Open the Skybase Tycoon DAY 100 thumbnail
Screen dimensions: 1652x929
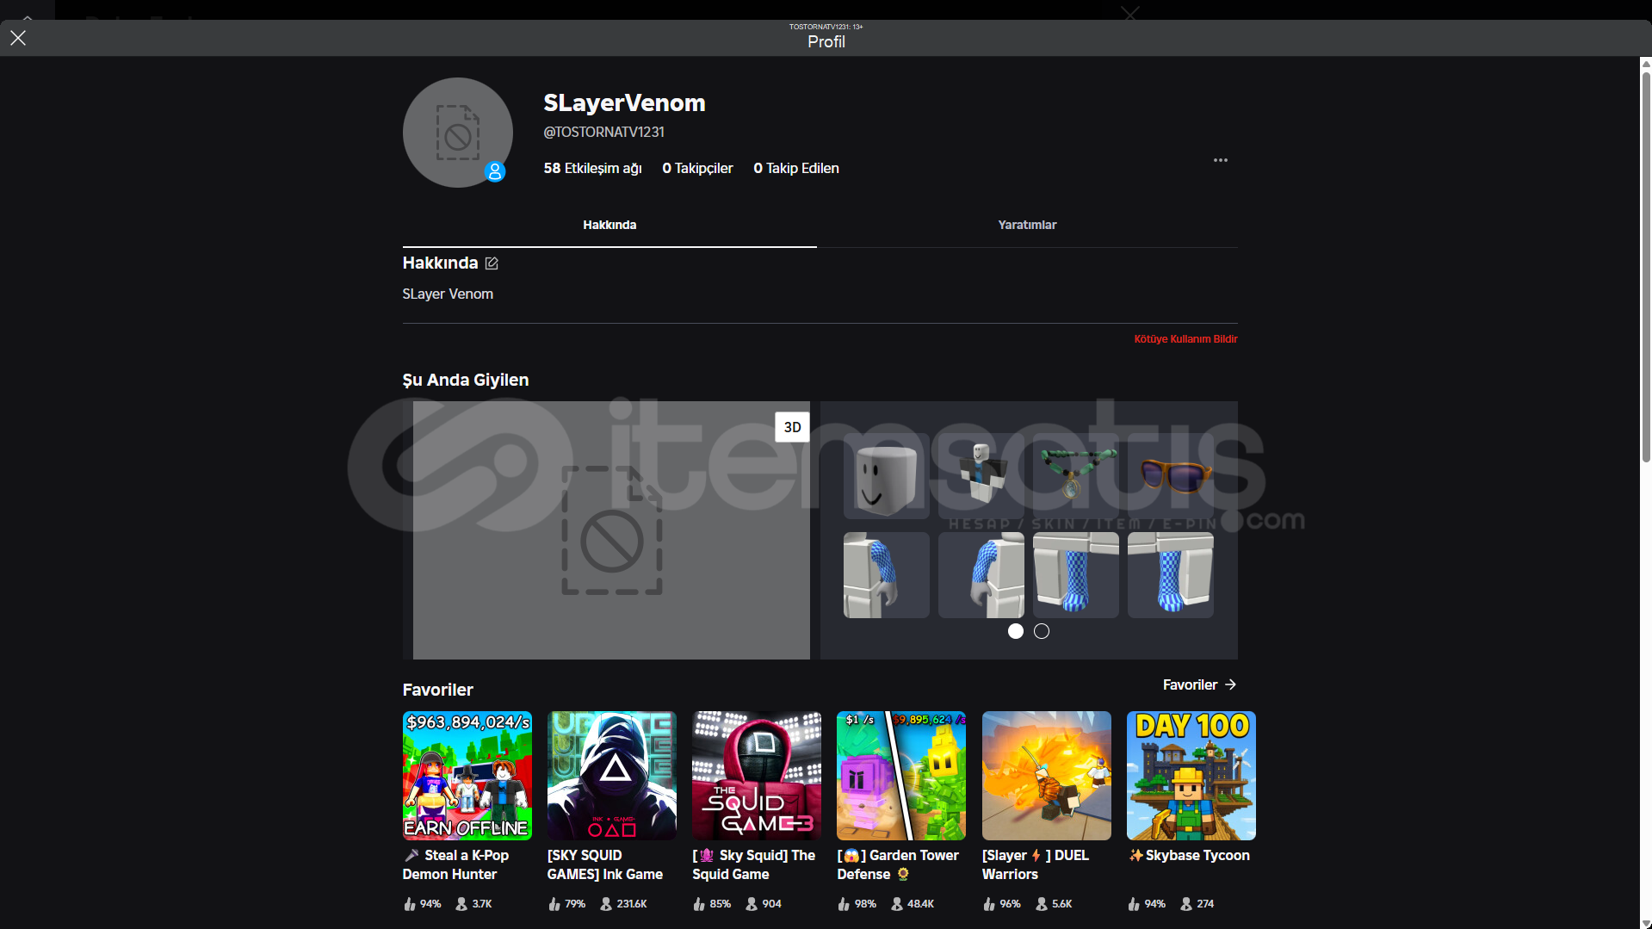point(1191,776)
